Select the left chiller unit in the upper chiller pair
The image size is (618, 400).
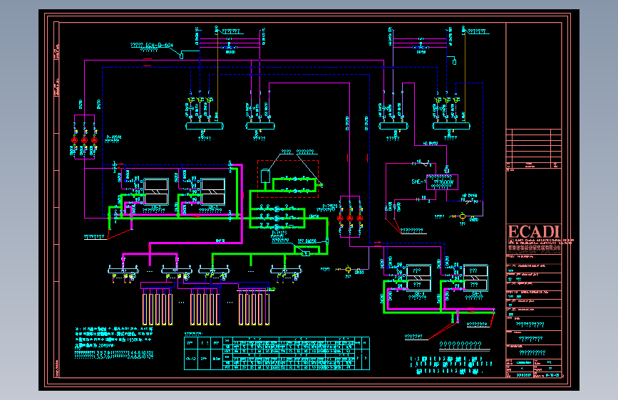pyautogui.click(x=156, y=191)
